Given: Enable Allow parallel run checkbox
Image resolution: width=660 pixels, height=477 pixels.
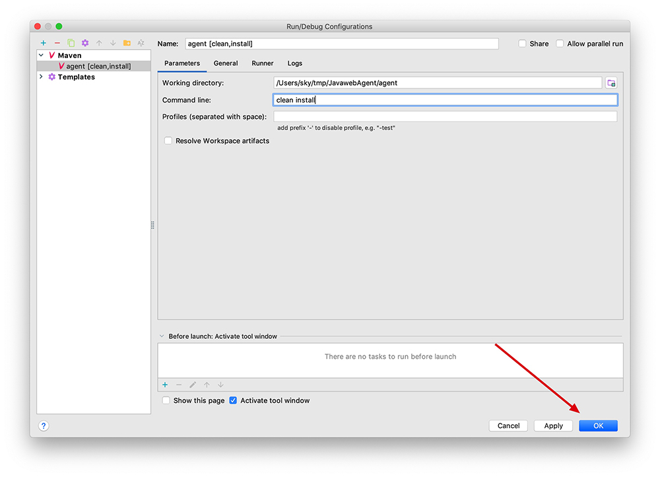Looking at the screenshot, I should coord(560,44).
